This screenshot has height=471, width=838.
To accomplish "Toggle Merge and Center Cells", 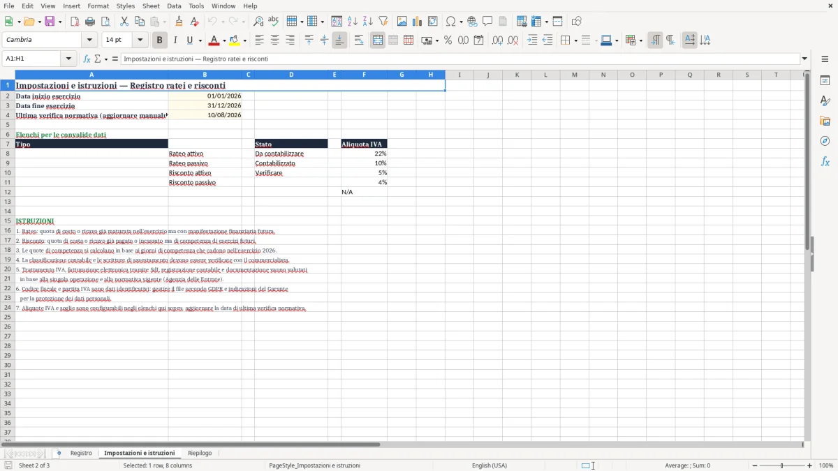I will (378, 40).
